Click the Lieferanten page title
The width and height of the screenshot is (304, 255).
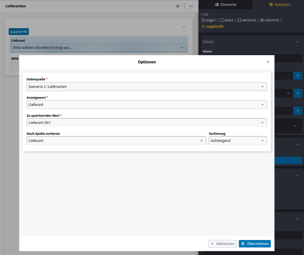click(16, 6)
